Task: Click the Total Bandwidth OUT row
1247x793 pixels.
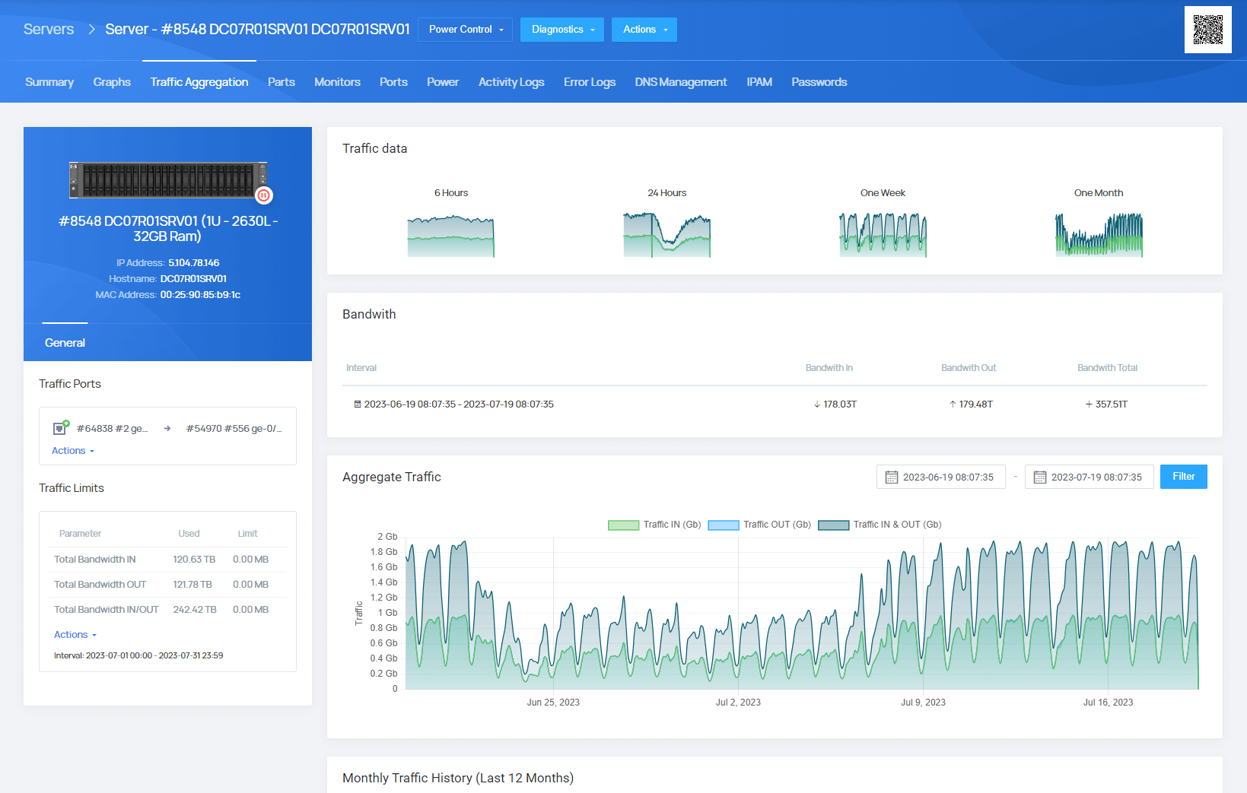Action: 167,585
